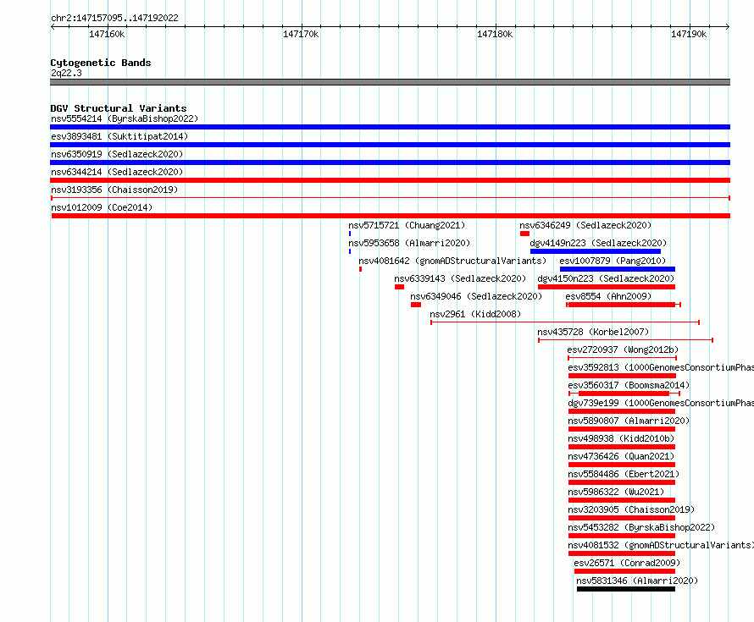Select nsv3203905 (Chaisson2019) label

click(x=631, y=509)
